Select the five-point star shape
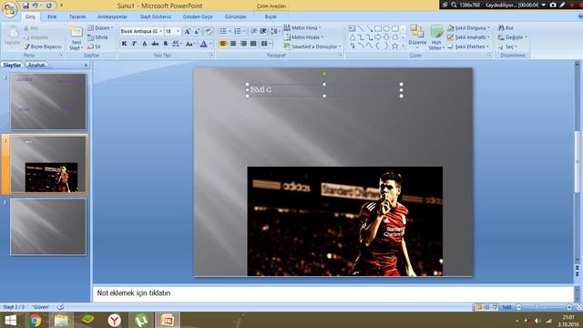The image size is (583, 328). 394,46
